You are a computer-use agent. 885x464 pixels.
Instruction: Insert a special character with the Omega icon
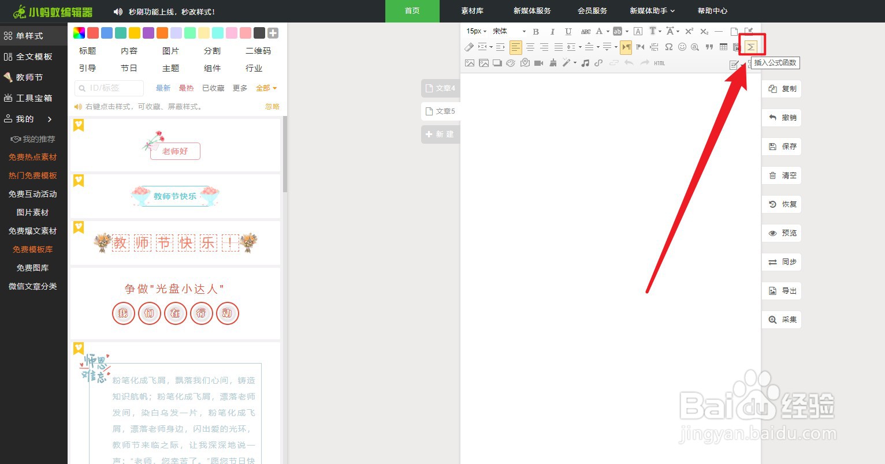[669, 47]
